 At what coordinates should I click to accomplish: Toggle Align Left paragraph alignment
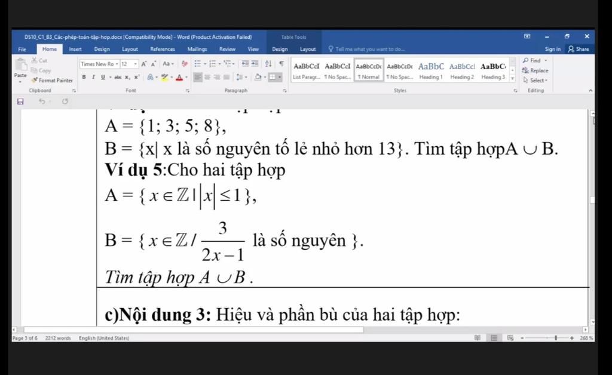[198, 77]
